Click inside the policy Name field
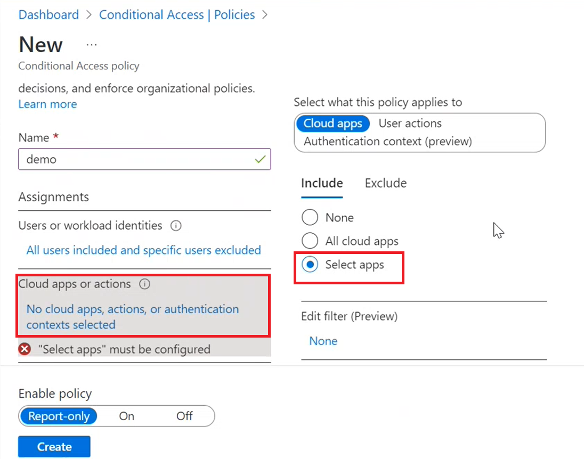Screen dimensions: 584x459 144,159
